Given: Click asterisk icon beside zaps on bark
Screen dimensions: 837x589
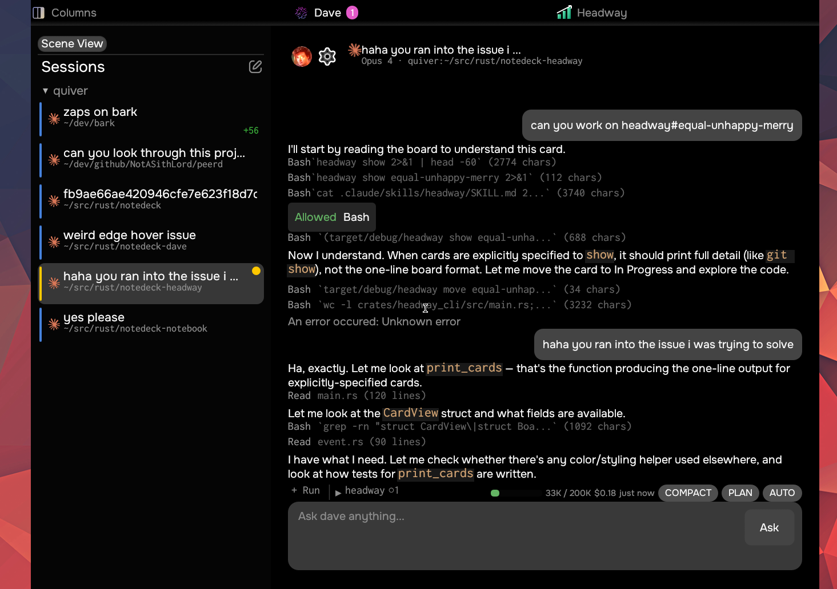Looking at the screenshot, I should pyautogui.click(x=54, y=119).
